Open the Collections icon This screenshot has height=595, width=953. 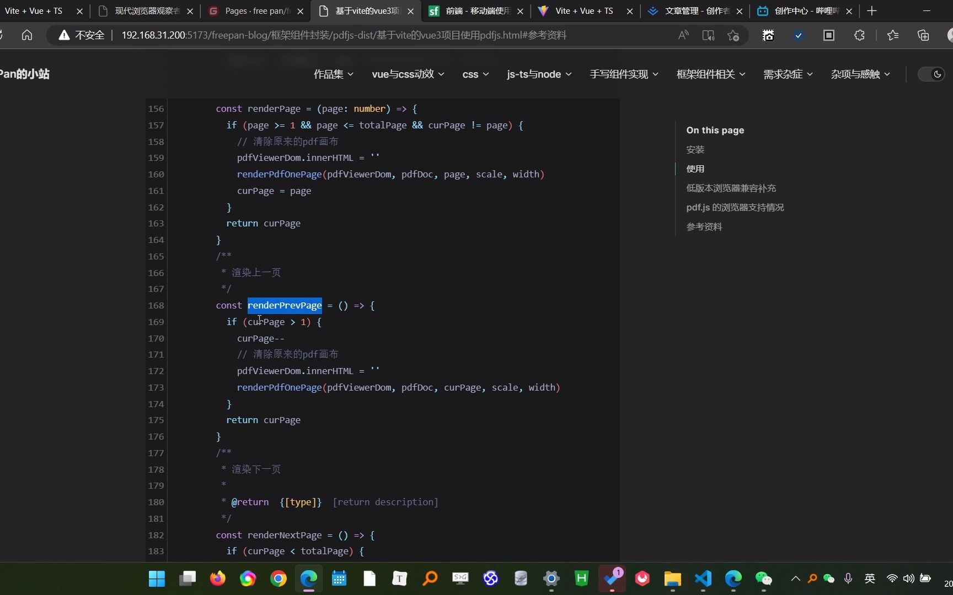pyautogui.click(x=923, y=35)
